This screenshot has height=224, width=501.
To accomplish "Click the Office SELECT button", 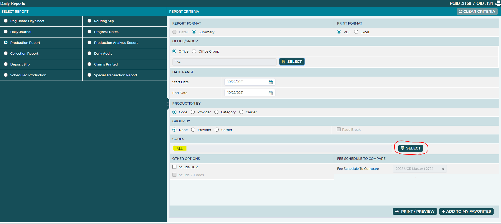I will 292,62.
